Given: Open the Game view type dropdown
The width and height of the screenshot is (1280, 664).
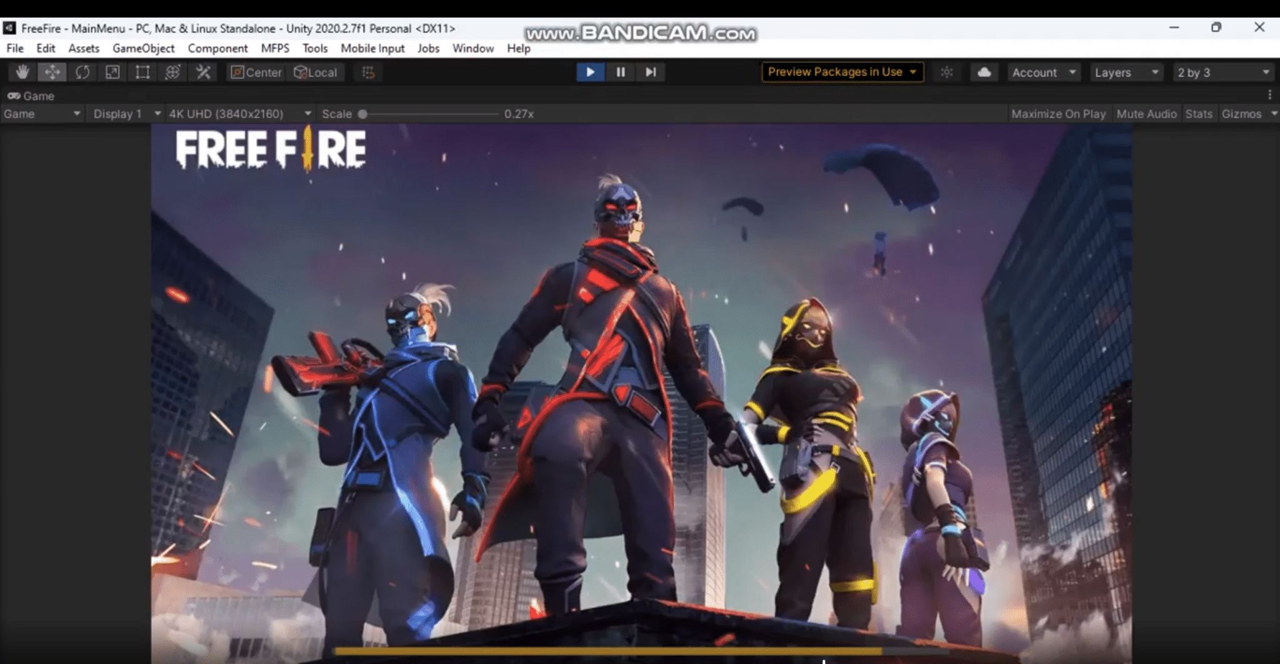Looking at the screenshot, I should tap(42, 114).
